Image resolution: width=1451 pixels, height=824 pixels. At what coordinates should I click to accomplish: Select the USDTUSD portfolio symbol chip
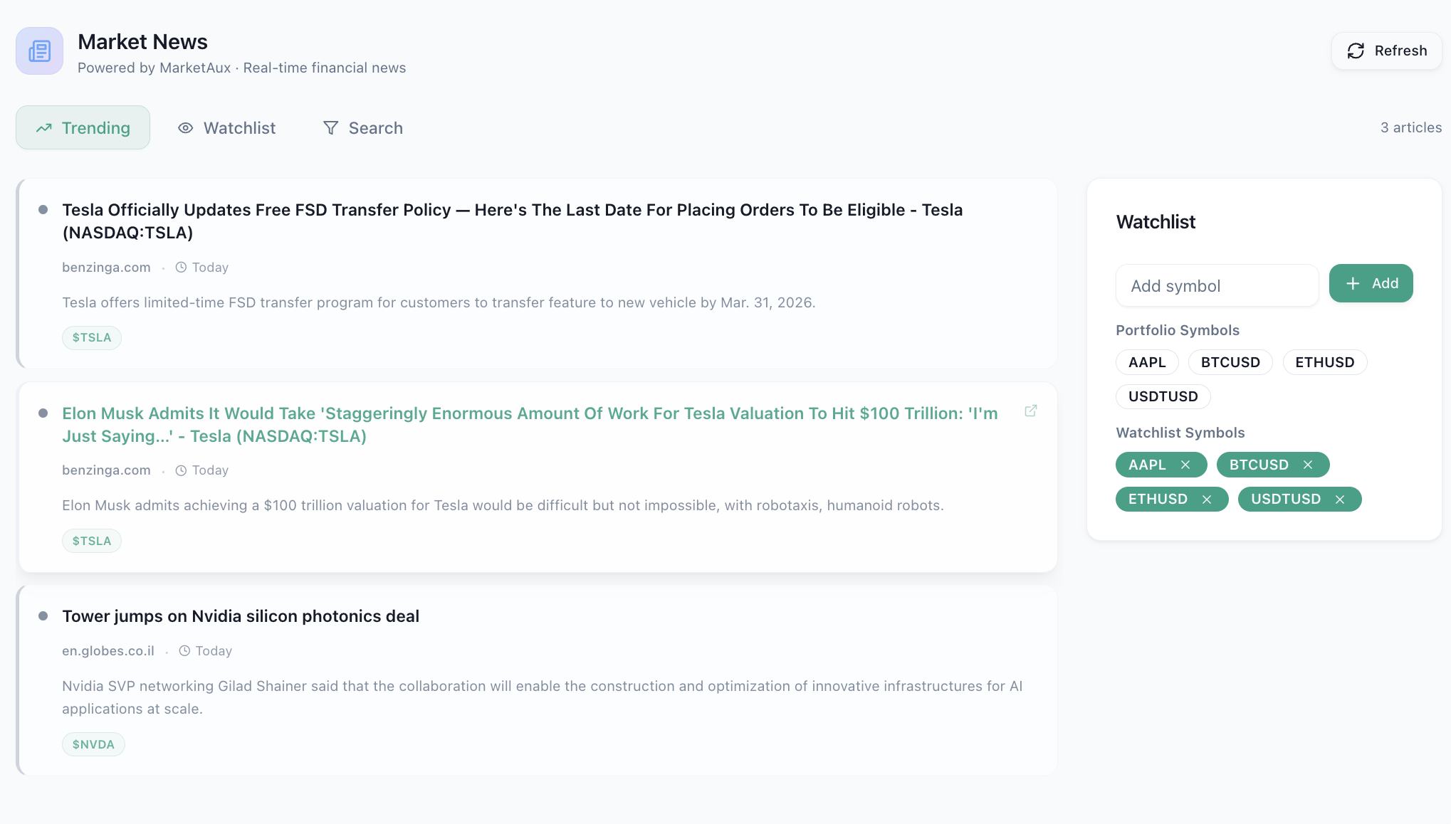1163,397
